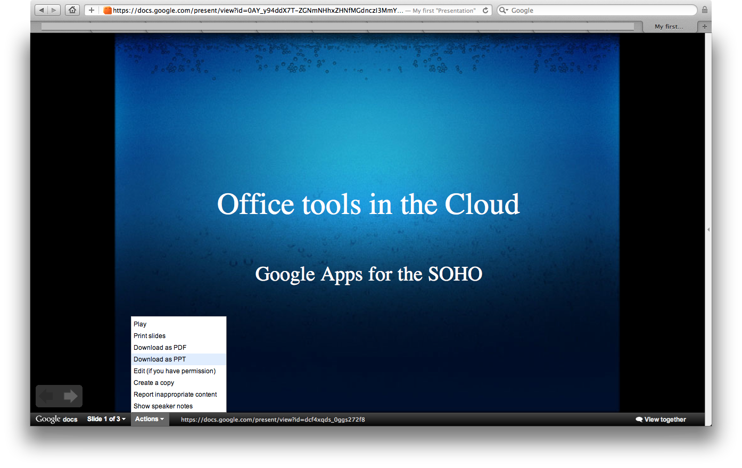Open the search magnifier dropdown in Google field
The width and height of the screenshot is (742, 468).
pyautogui.click(x=503, y=10)
